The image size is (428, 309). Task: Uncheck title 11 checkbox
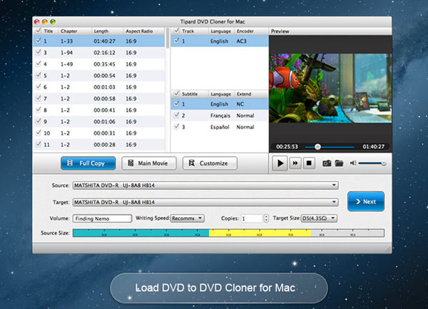click(x=39, y=144)
